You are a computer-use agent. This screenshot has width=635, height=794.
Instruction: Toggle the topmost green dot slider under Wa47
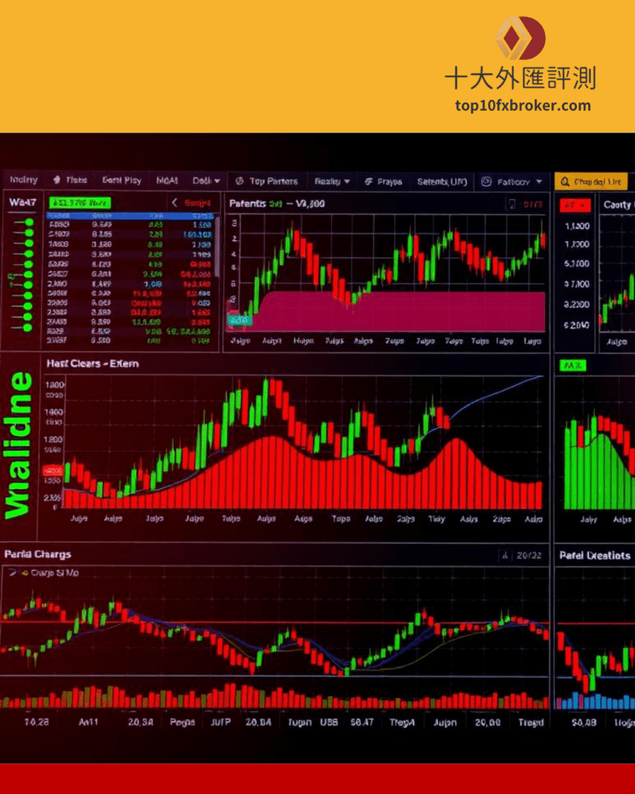[29, 223]
